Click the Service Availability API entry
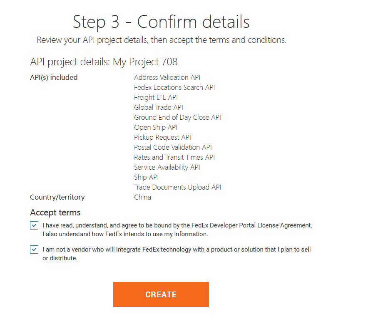The height and width of the screenshot is (331, 368). coord(167,167)
